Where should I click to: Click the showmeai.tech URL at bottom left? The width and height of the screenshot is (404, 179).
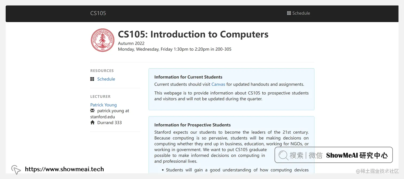point(64,169)
